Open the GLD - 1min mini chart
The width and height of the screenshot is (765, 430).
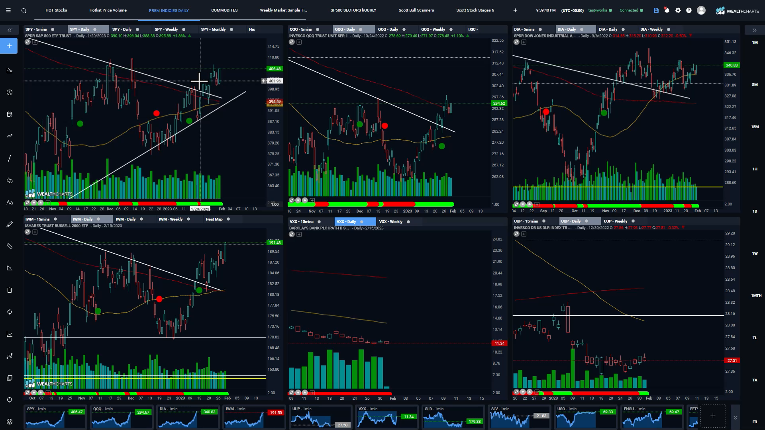[x=453, y=416]
